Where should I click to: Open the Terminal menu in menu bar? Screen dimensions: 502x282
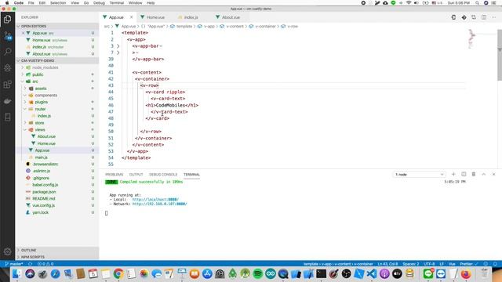(117, 3)
